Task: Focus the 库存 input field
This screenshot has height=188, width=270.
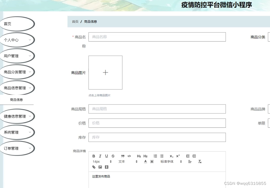Action: click(157, 137)
